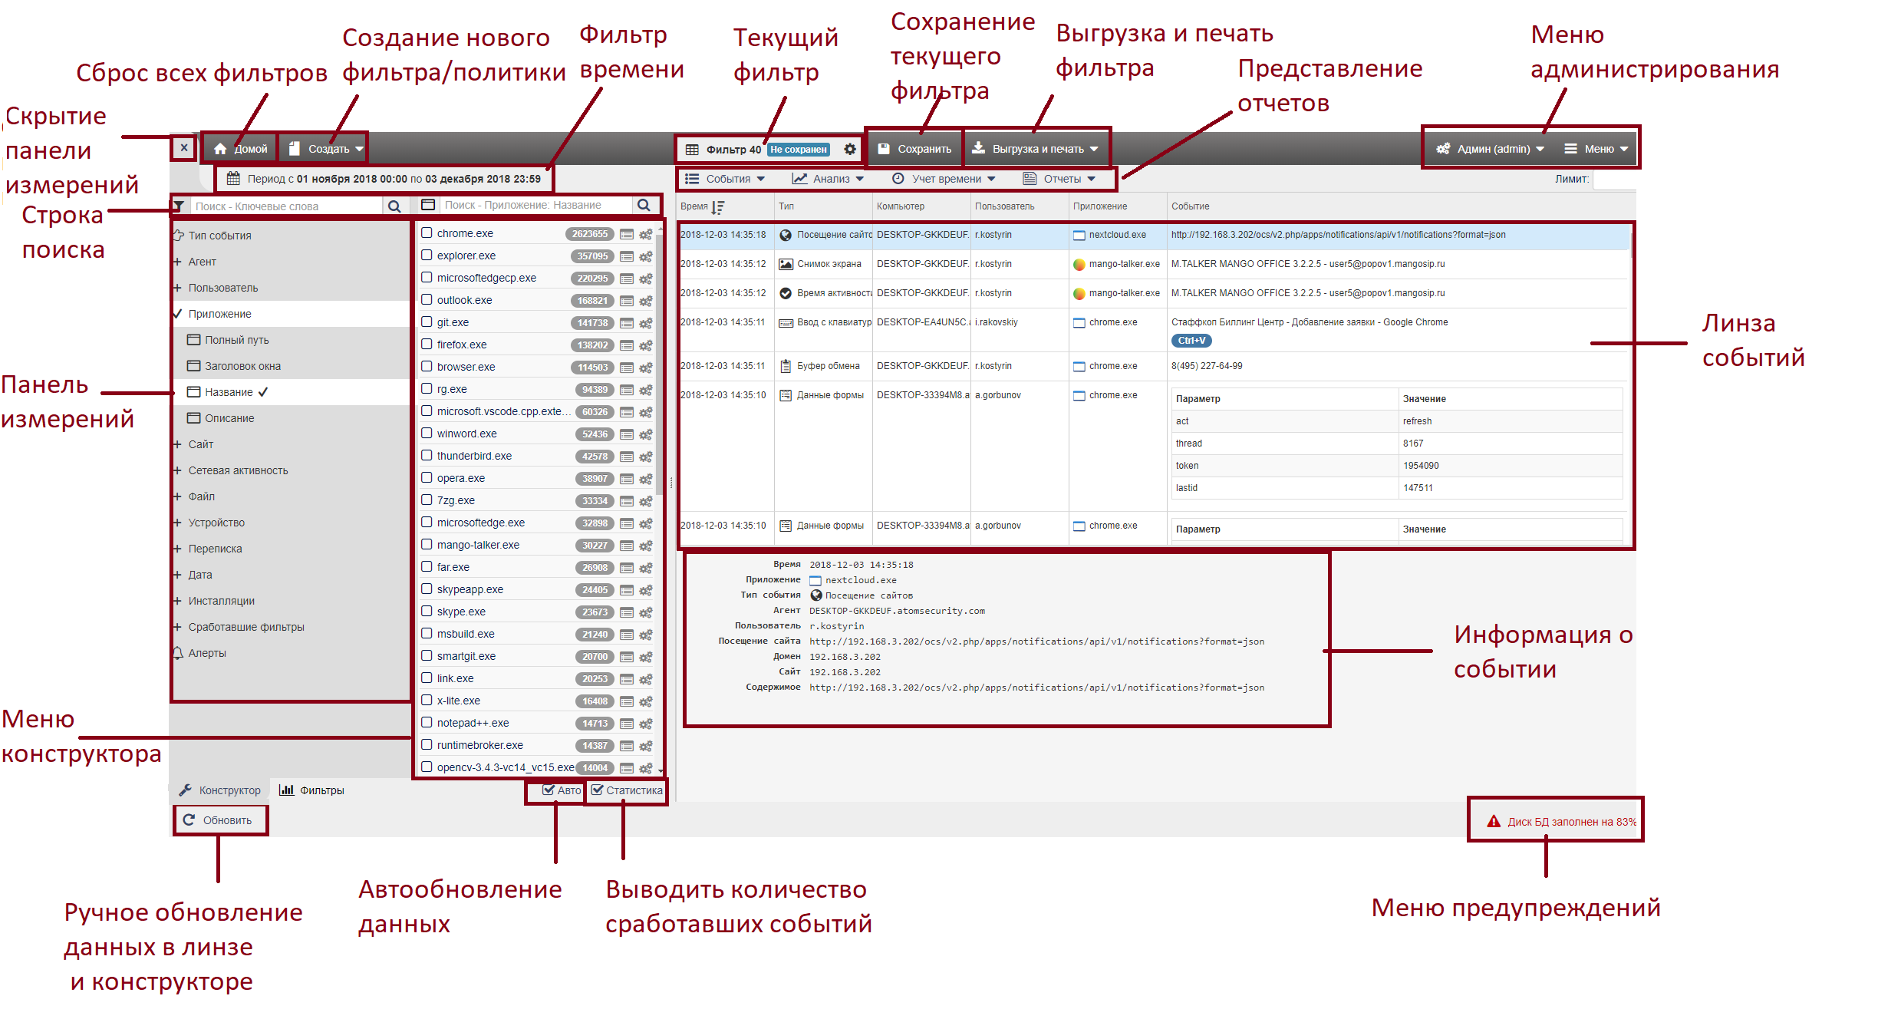Open the Создать dropdown

point(326,149)
